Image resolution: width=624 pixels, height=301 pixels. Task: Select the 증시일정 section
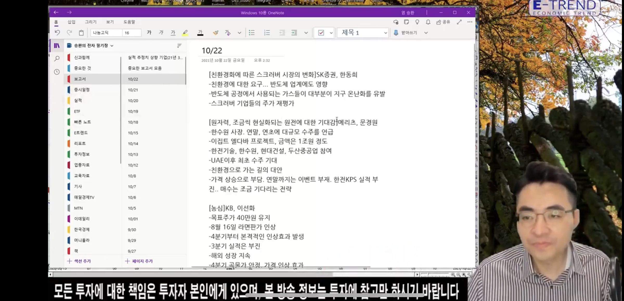click(92, 90)
